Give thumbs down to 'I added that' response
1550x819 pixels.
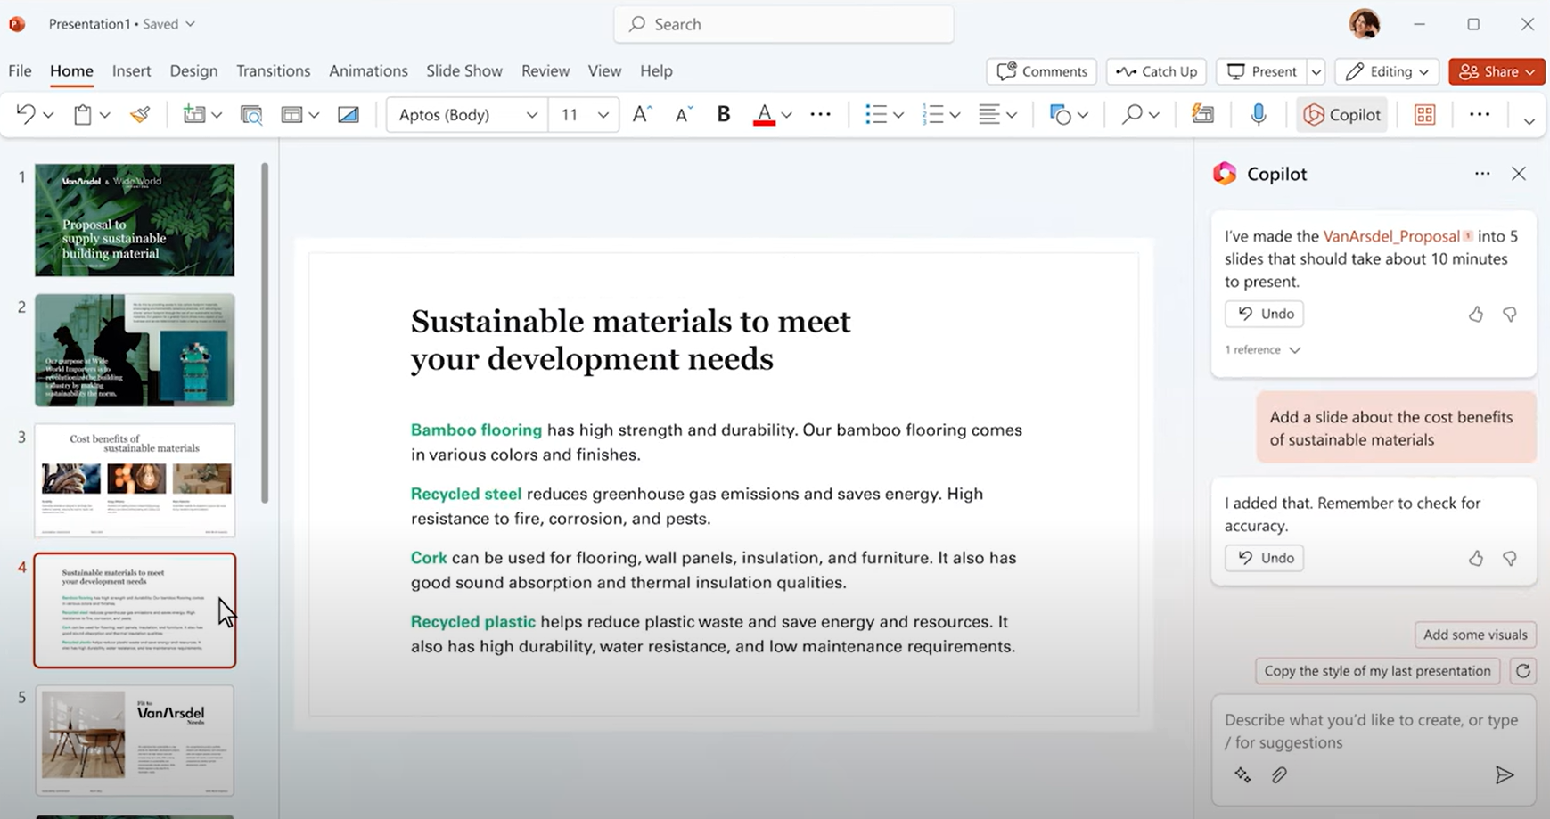(x=1510, y=558)
